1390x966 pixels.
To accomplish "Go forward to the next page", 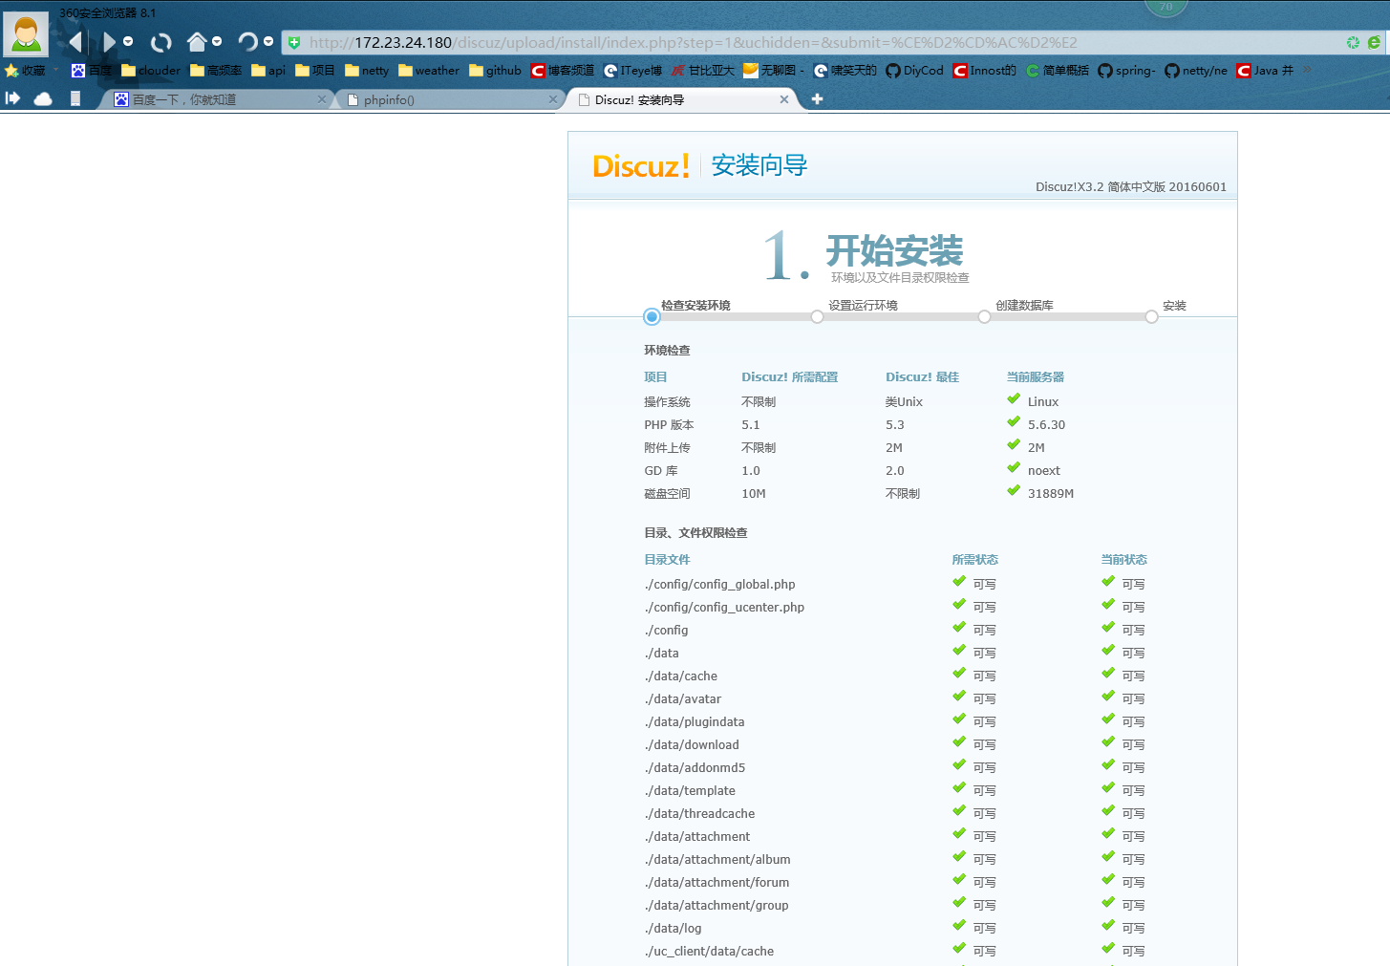I will [109, 42].
